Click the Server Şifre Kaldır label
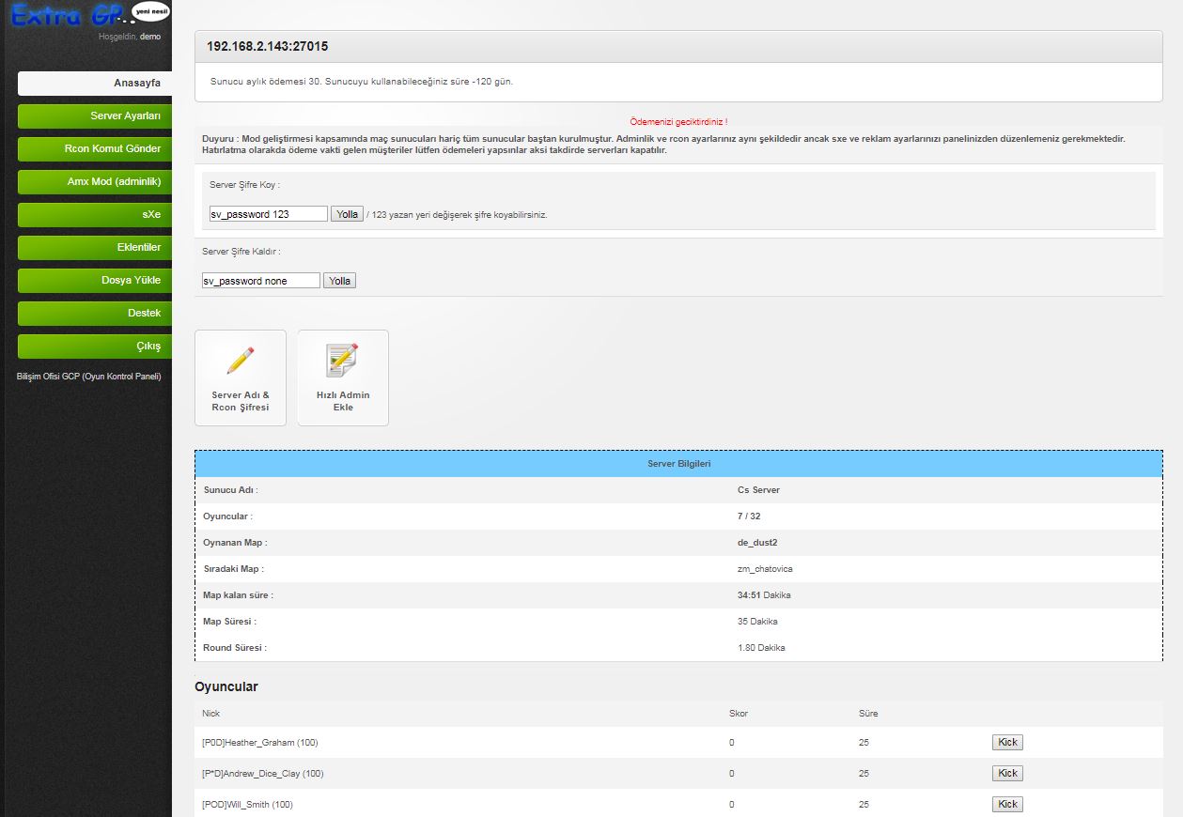1183x817 pixels. point(241,252)
